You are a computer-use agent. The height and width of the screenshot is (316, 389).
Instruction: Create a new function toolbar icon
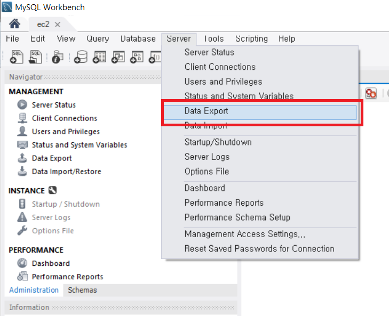[x=155, y=57]
